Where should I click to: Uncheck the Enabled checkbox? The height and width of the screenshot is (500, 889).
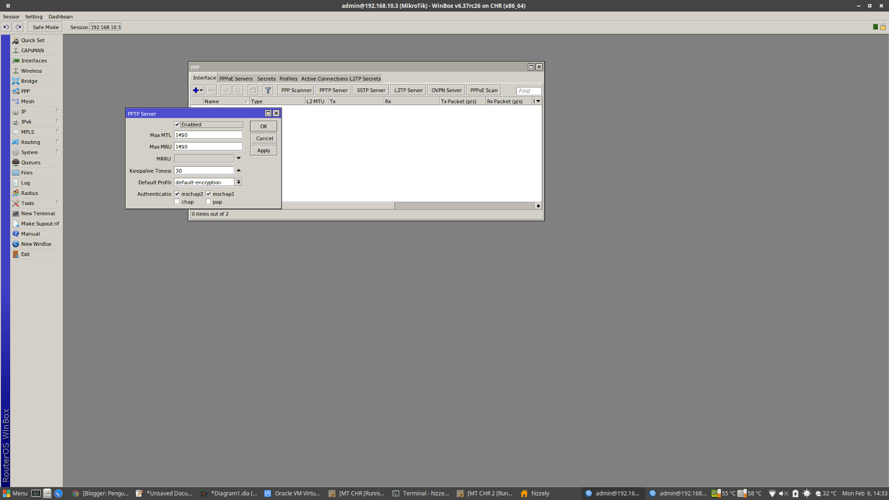pyautogui.click(x=177, y=124)
